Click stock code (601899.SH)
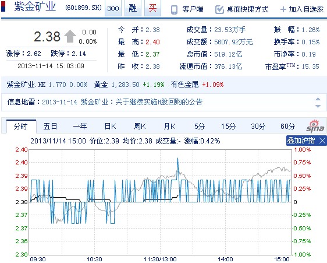 coord(83,8)
